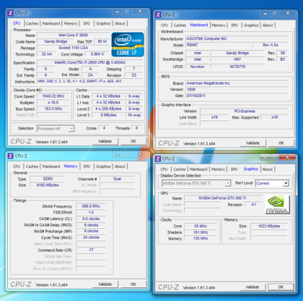Click CPU-Z title icon in Memory window
Image resolution: width=303 pixels, height=301 pixels.
pos(10,156)
